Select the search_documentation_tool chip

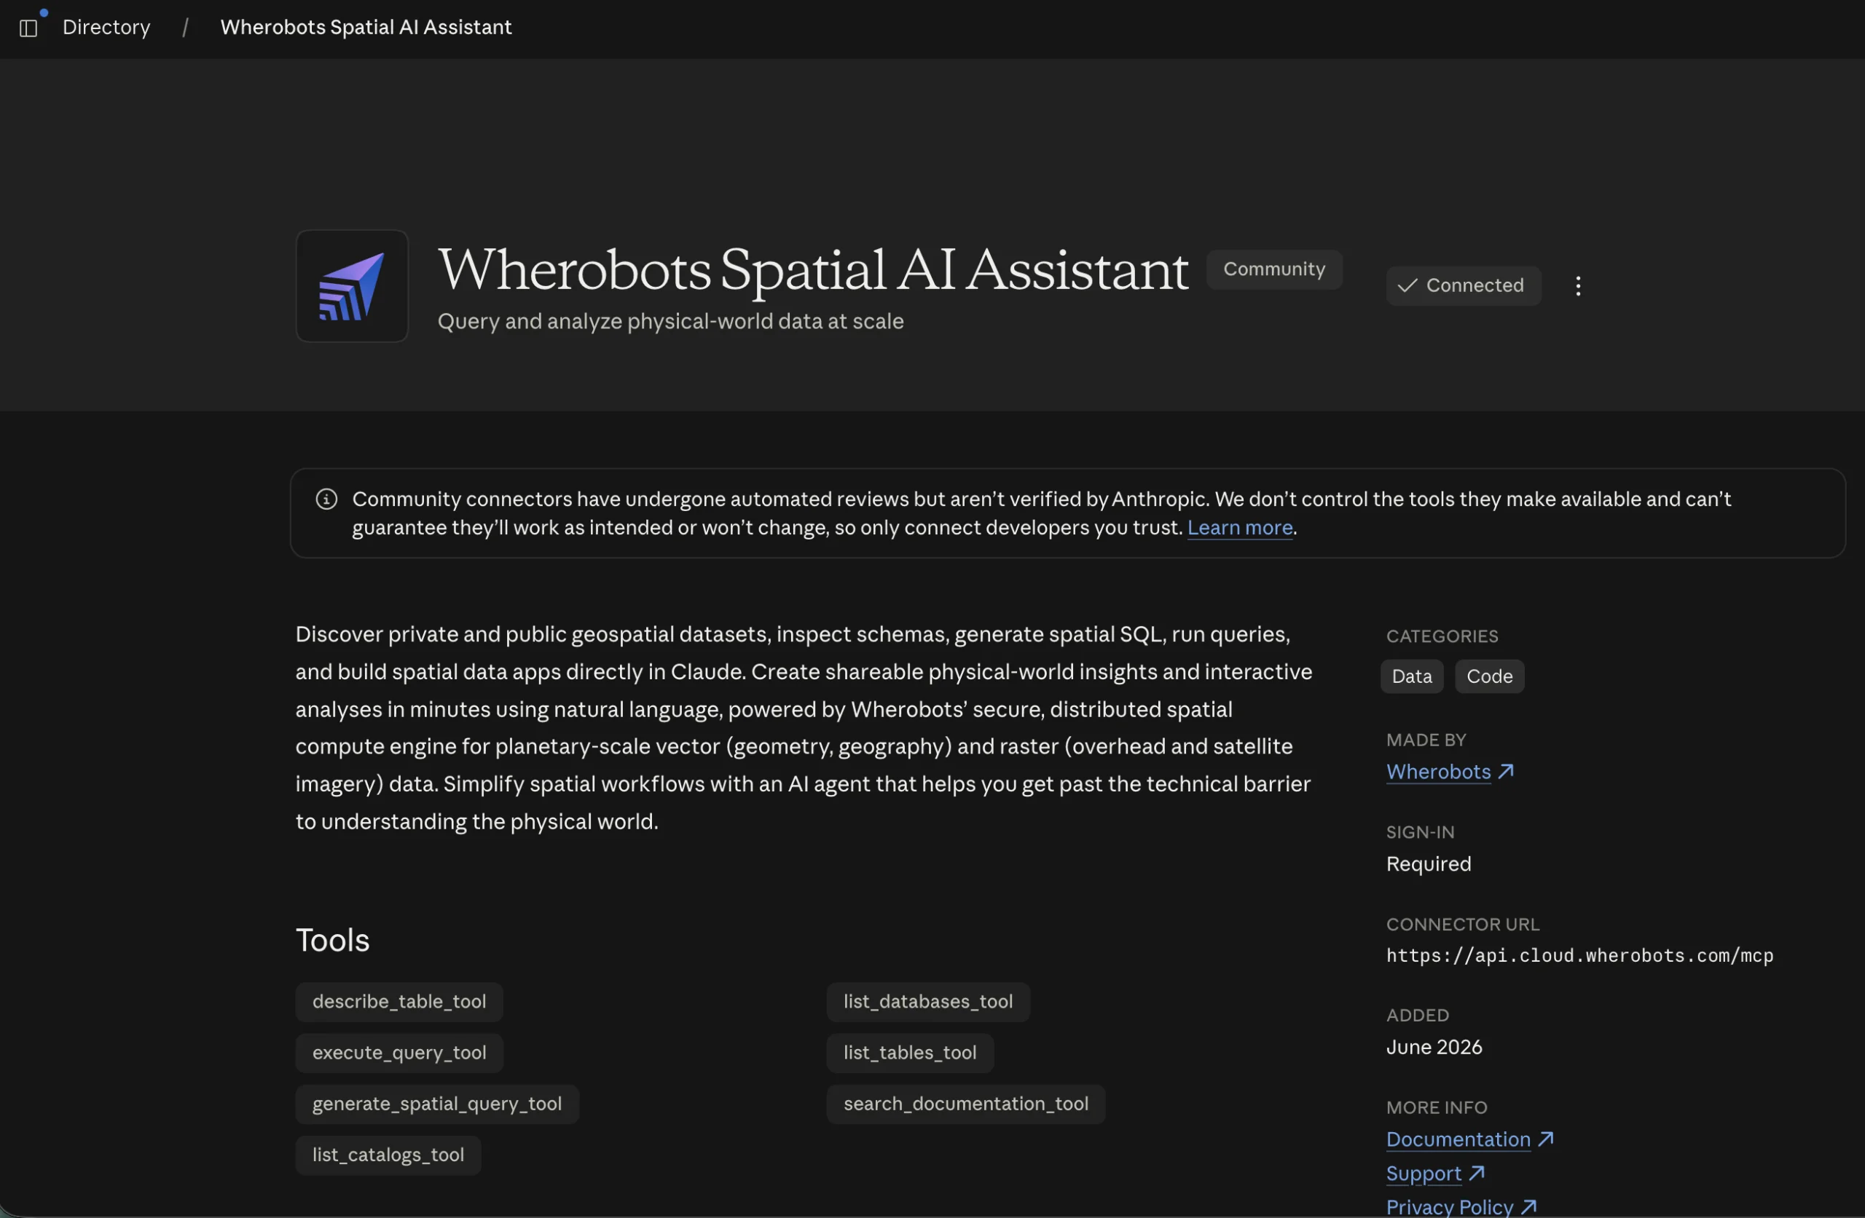point(965,1104)
